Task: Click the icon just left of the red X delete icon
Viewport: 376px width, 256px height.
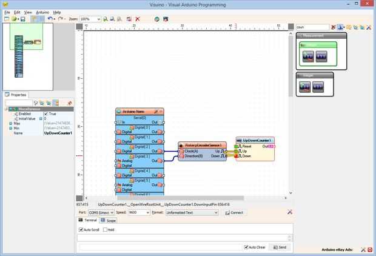Action: click(x=129, y=19)
